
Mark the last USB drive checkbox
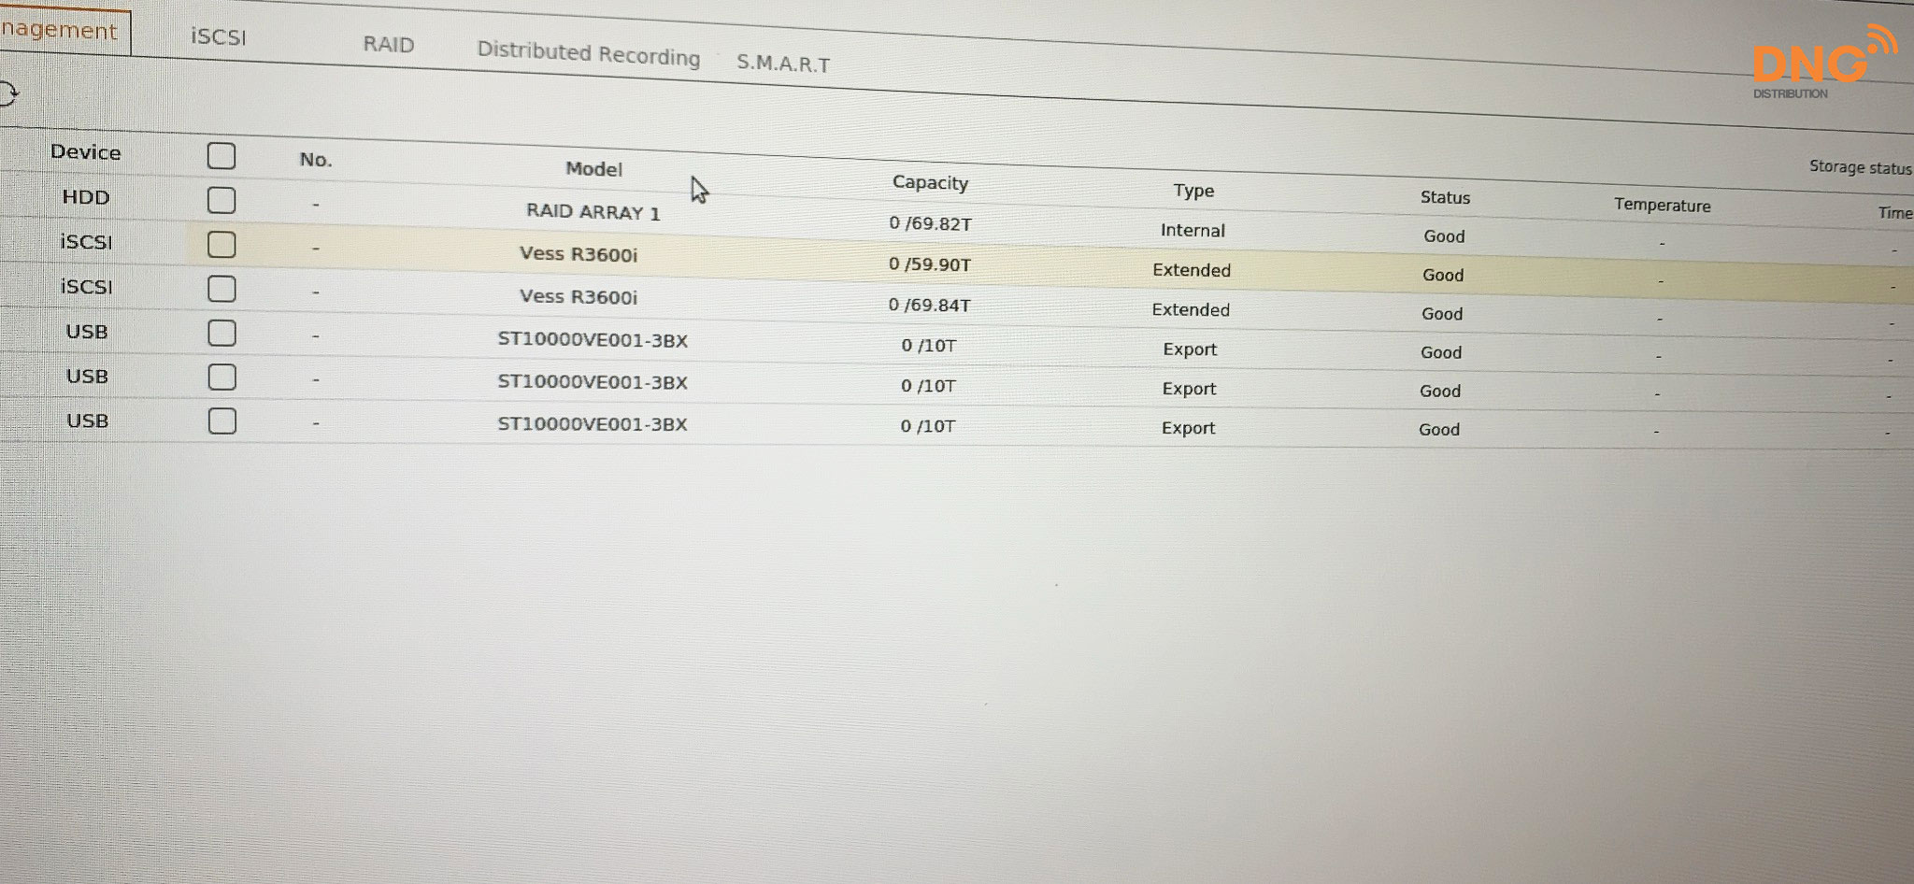(221, 421)
